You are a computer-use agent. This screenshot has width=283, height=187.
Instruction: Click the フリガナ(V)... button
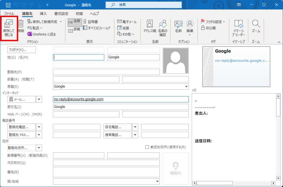coord(22,50)
